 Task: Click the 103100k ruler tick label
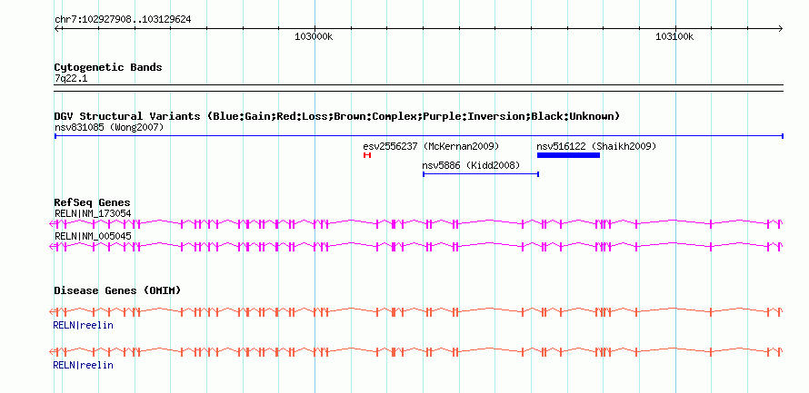pyautogui.click(x=674, y=36)
